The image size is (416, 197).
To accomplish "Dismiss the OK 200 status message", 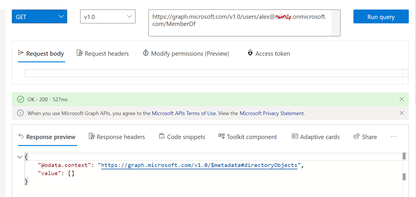I will coord(402,99).
